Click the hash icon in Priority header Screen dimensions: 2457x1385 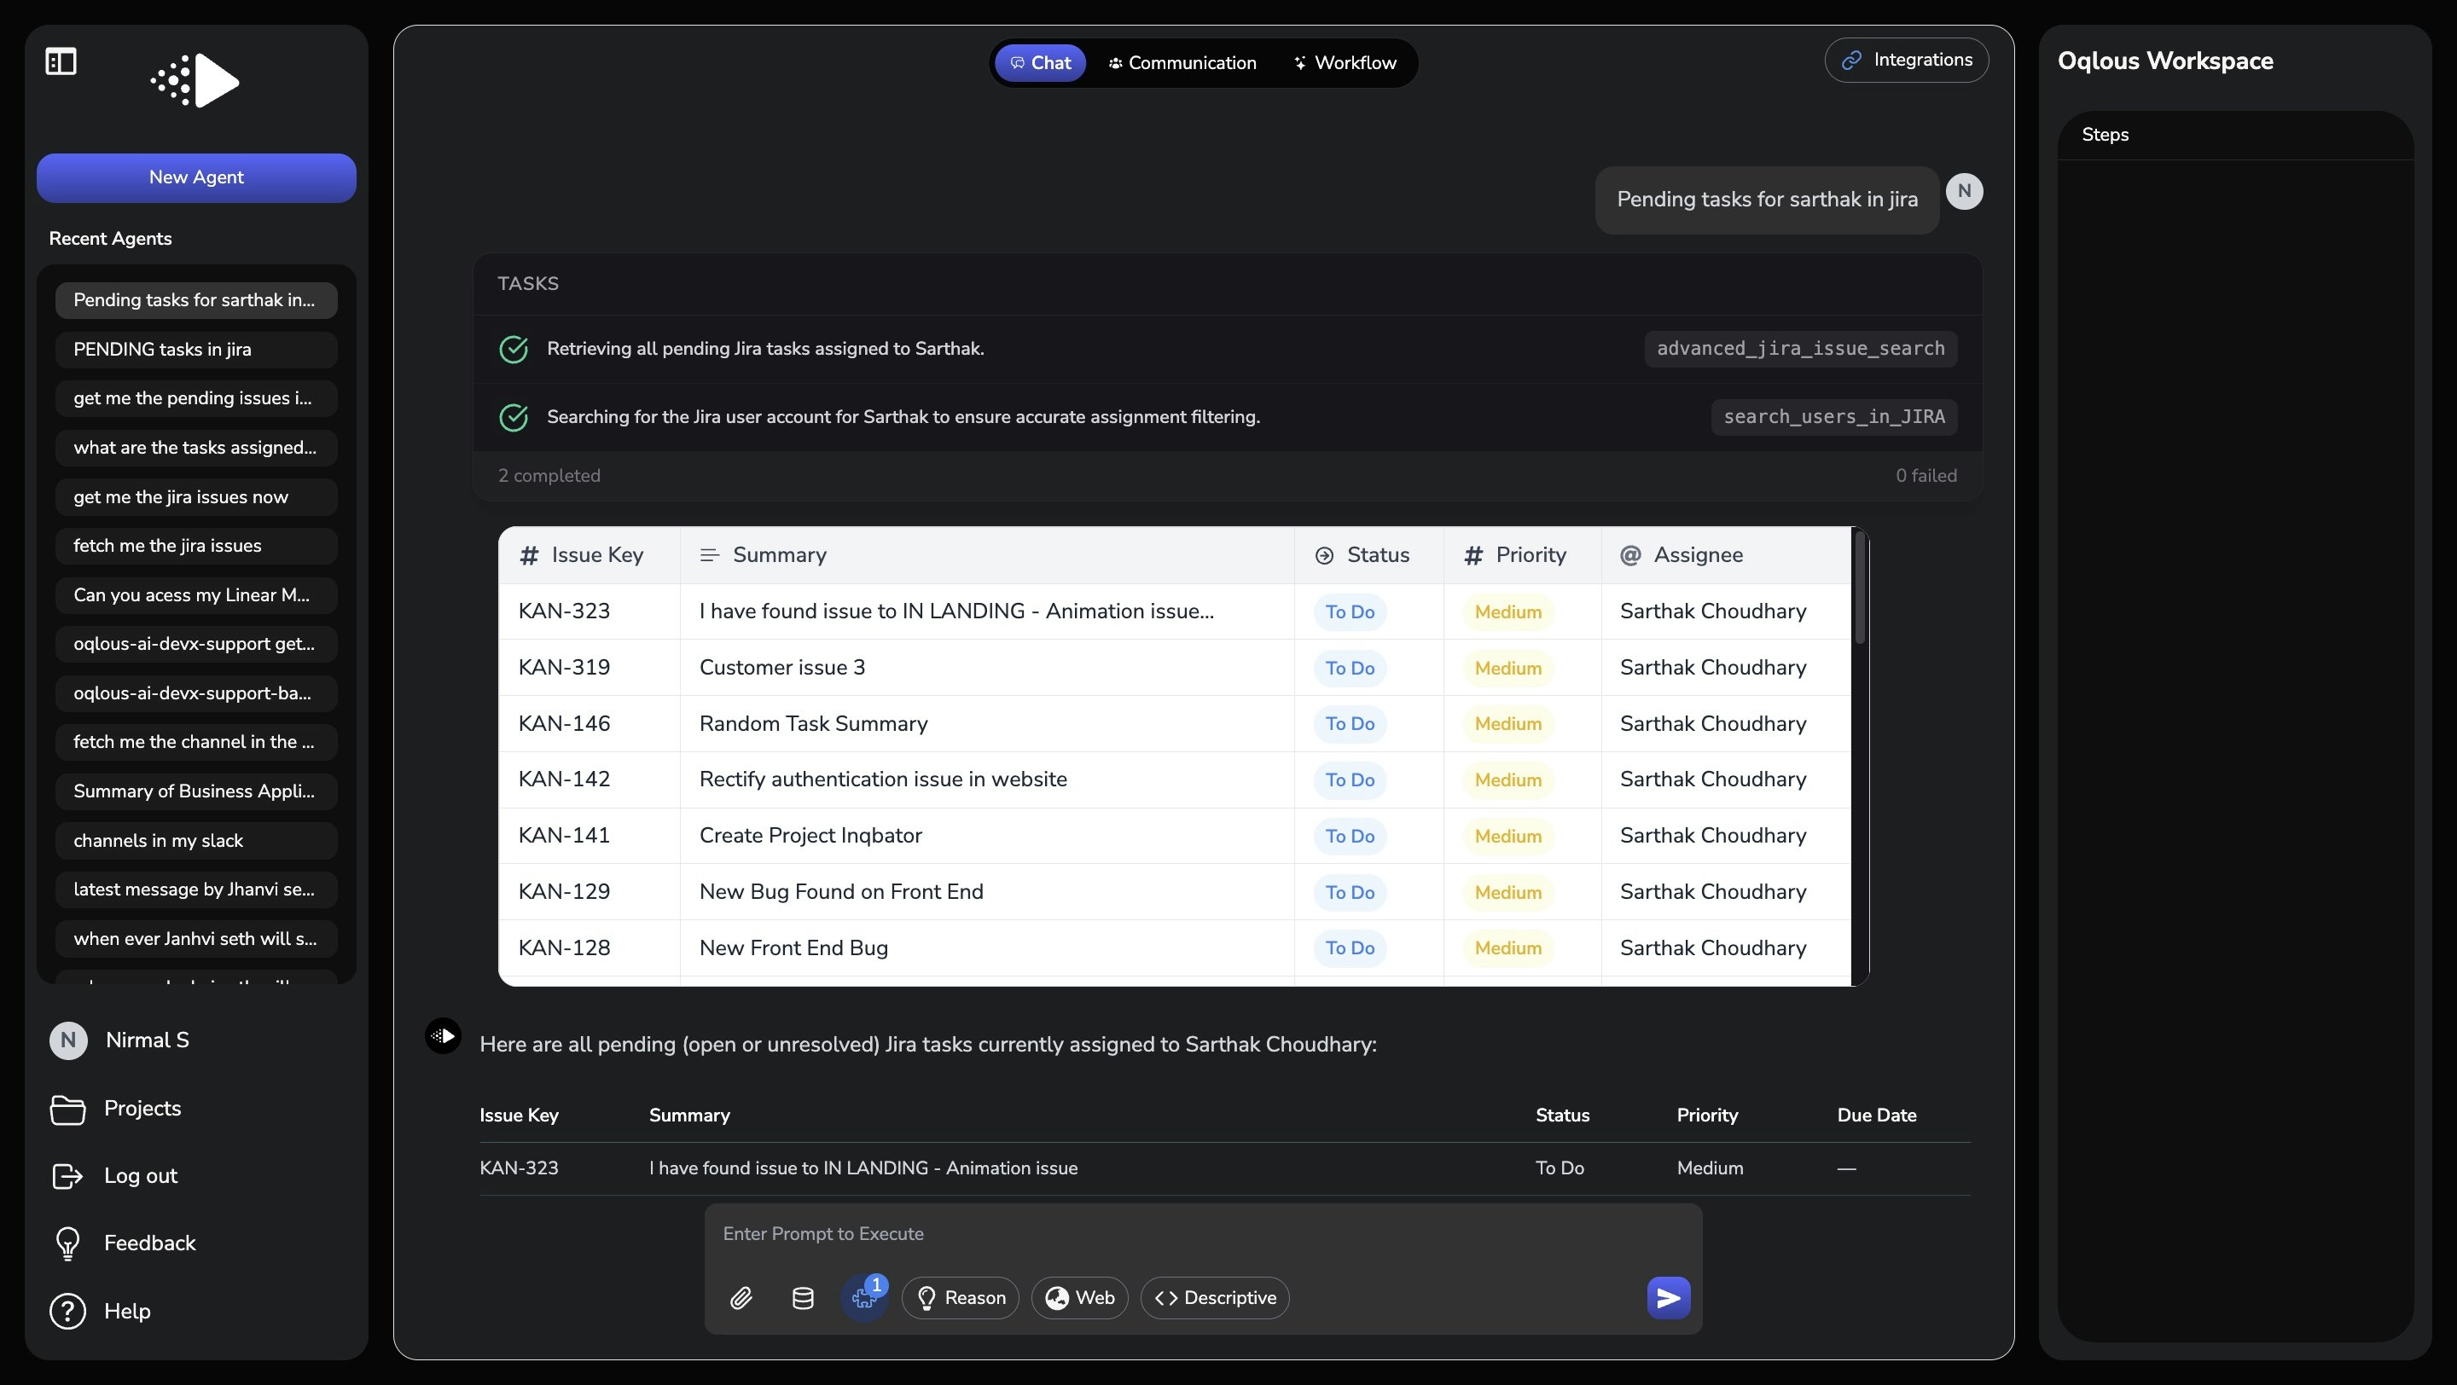1473,554
